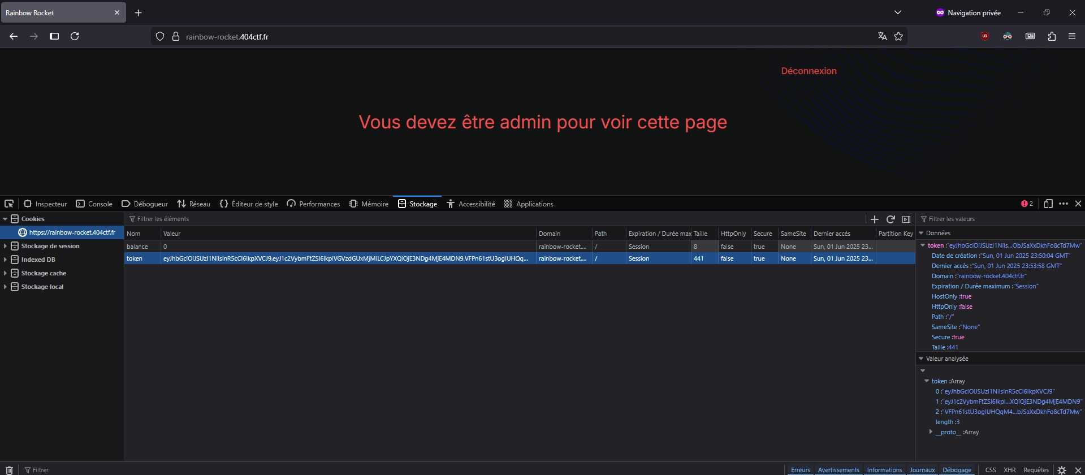Click the back navigation arrow

[14, 36]
